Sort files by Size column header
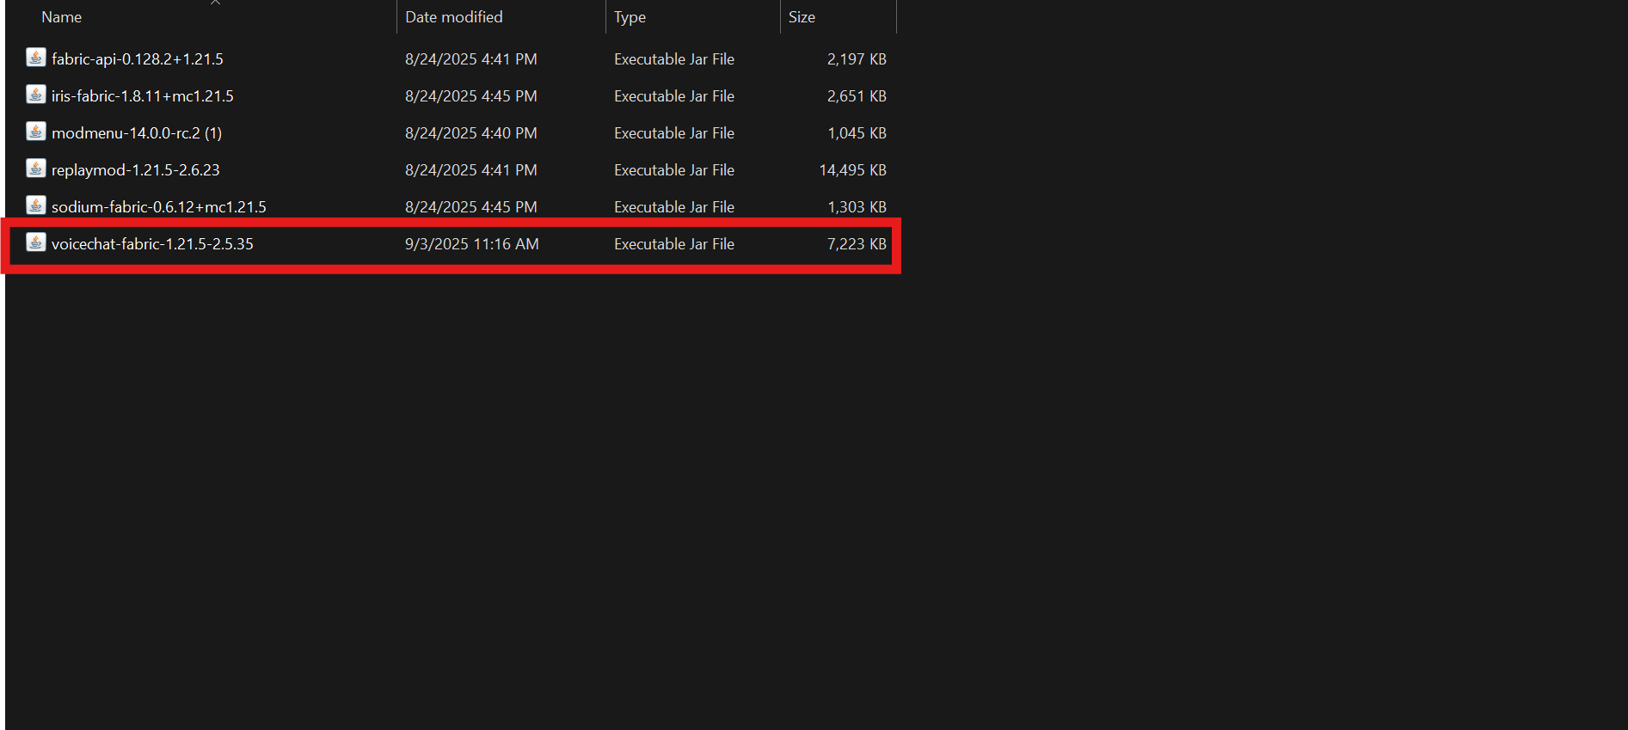This screenshot has height=730, width=1628. click(802, 17)
